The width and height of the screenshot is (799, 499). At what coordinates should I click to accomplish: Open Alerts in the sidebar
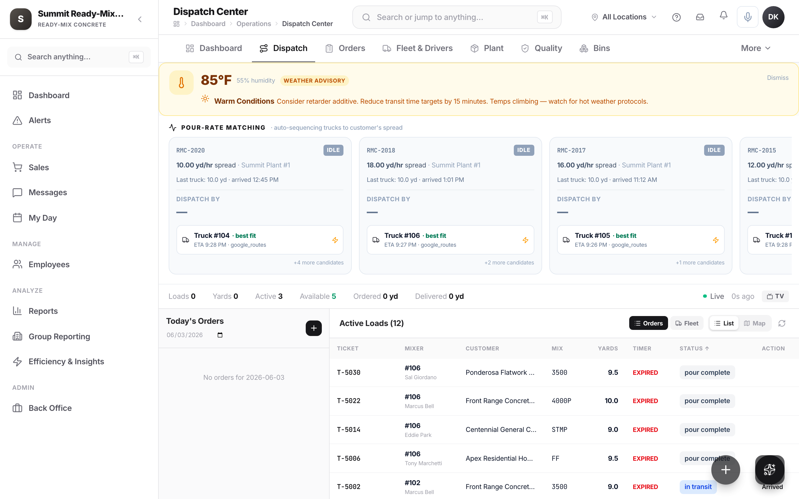79,121
